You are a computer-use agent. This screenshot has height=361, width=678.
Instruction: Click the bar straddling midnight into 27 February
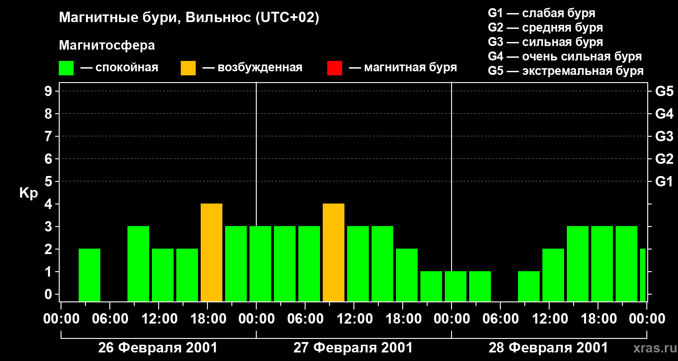[x=260, y=264]
